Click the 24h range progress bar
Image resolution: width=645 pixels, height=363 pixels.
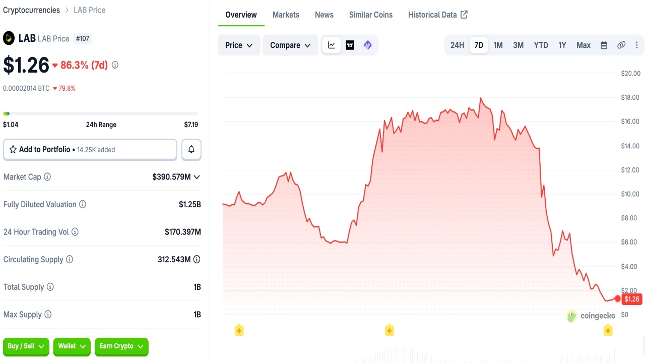coord(100,113)
